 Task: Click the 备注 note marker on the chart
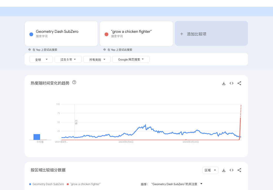[x=76, y=122]
